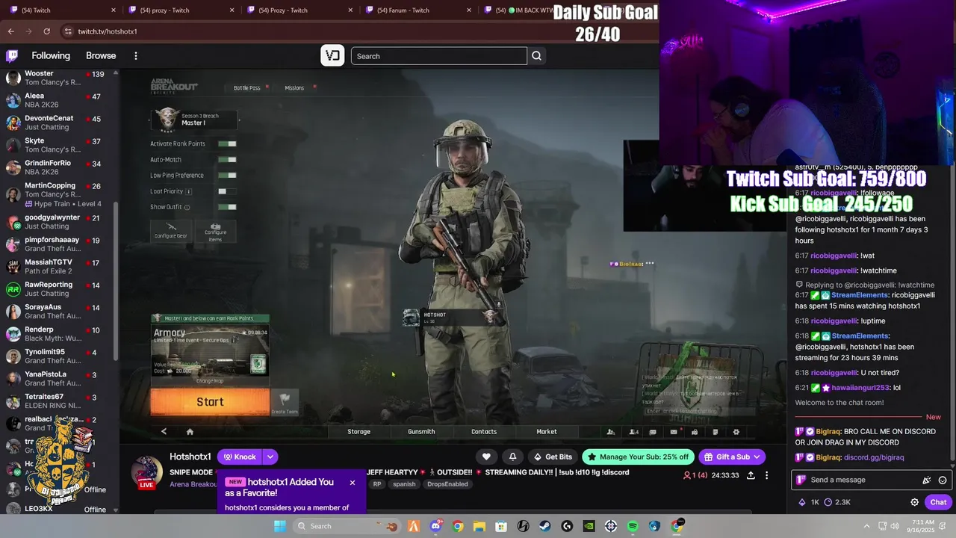956x538 pixels.
Task: Click the DropsEnabled tag
Action: 447,484
